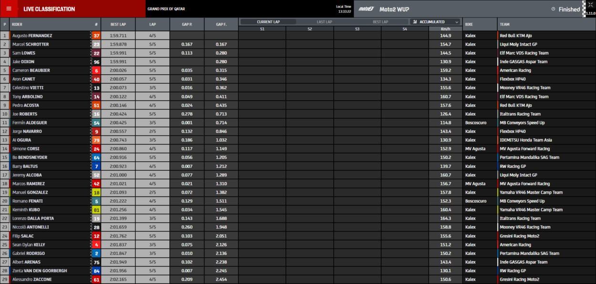
Task: Click the BEST LAP column header
Action: (118, 24)
